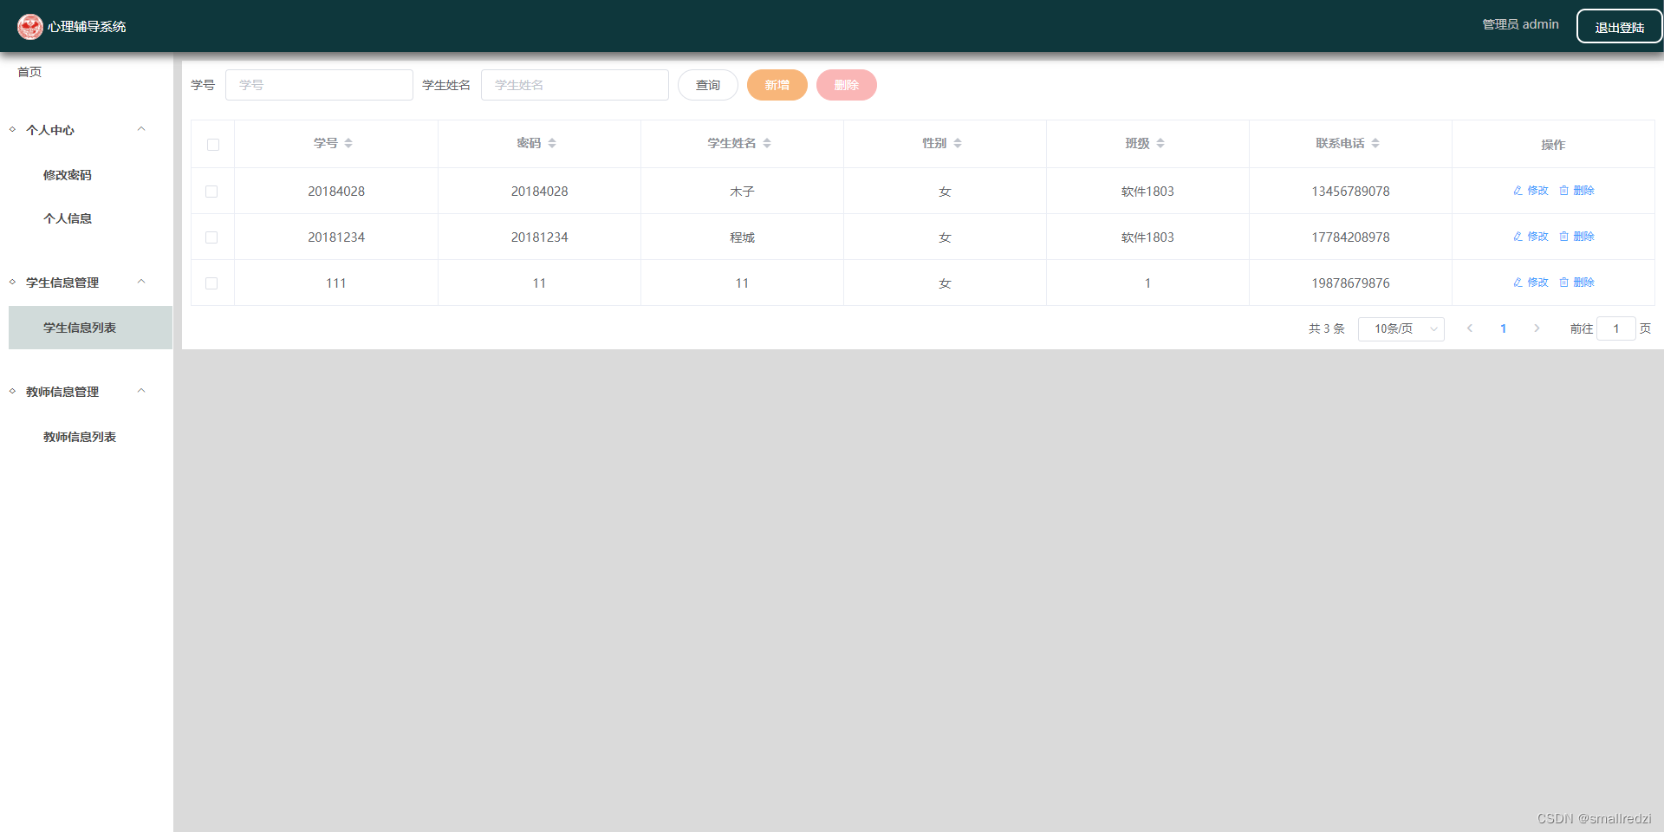
Task: Click 修改 for student 木子
Action: coord(1531,191)
